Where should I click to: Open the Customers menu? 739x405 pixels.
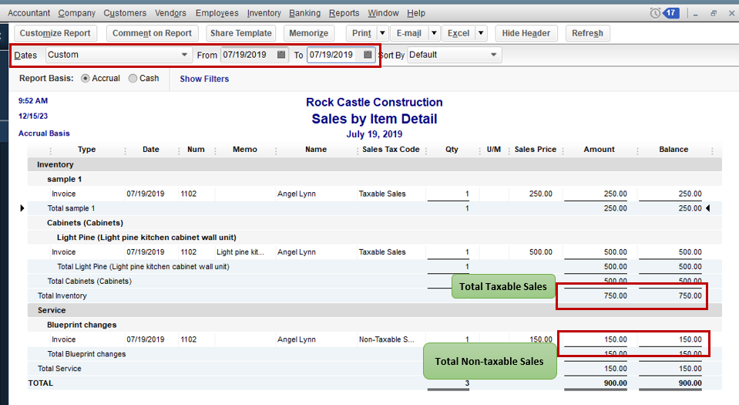point(125,13)
